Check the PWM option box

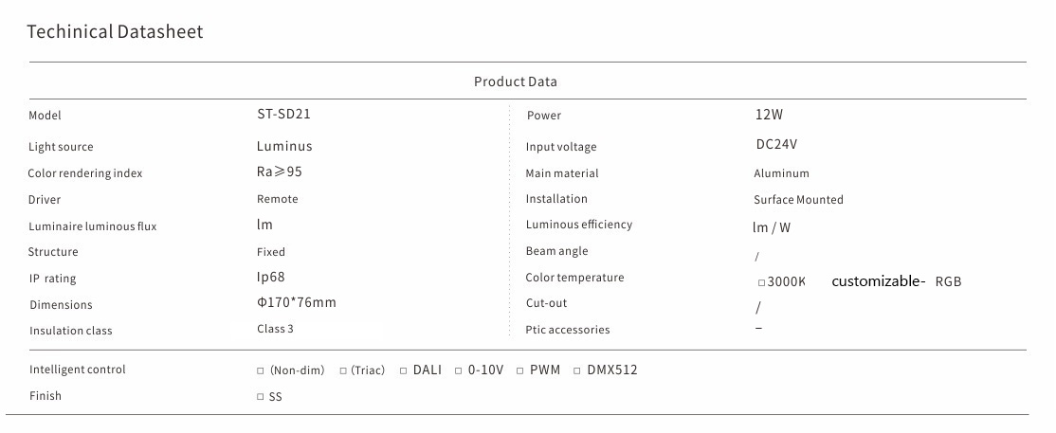click(x=520, y=370)
